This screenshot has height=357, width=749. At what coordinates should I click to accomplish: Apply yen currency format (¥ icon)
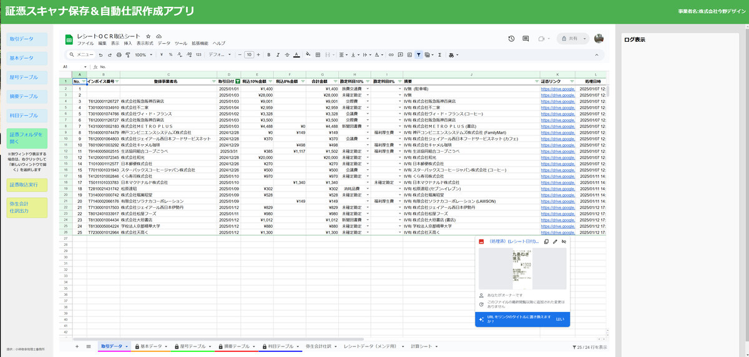click(162, 55)
